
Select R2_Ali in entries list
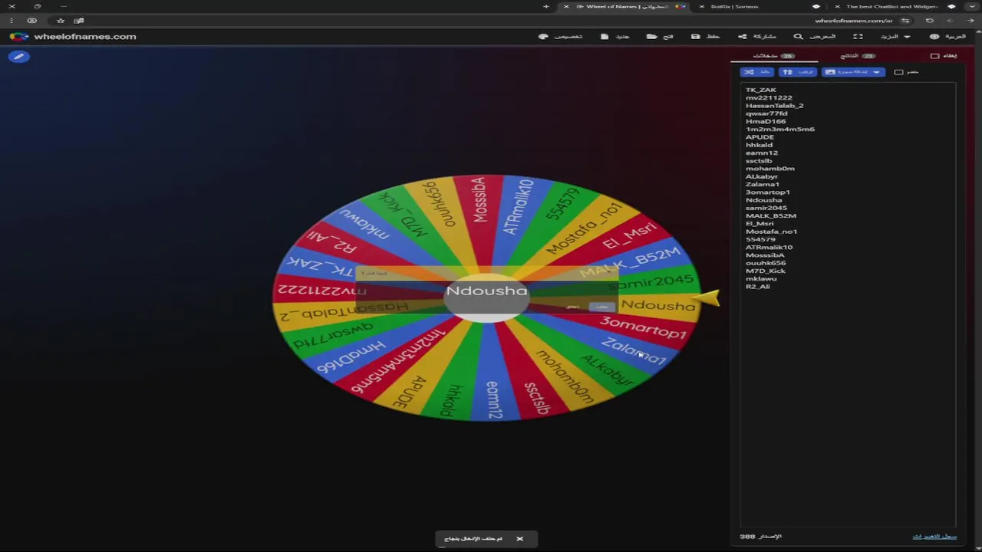tap(757, 287)
